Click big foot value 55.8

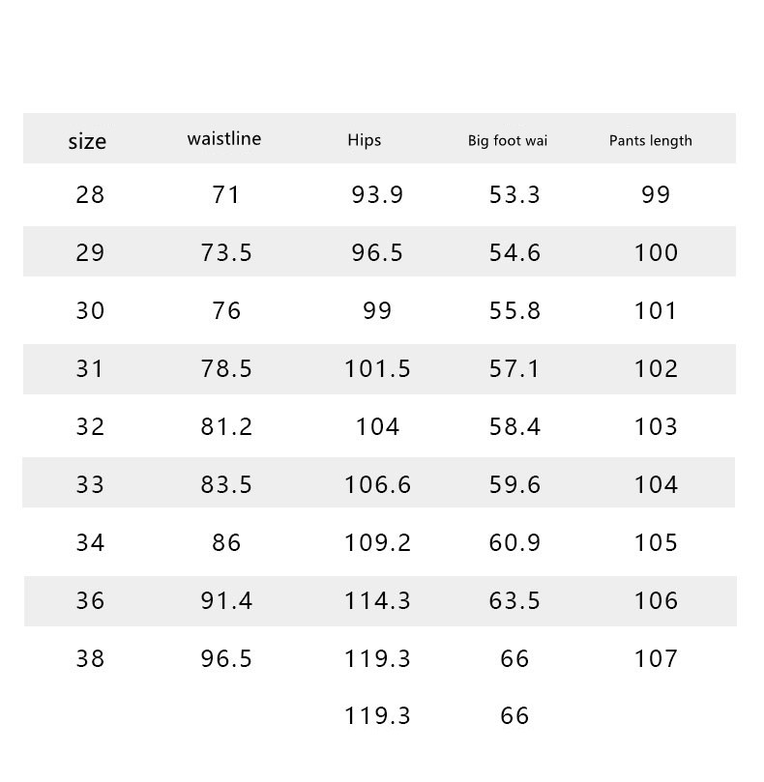[x=515, y=311]
